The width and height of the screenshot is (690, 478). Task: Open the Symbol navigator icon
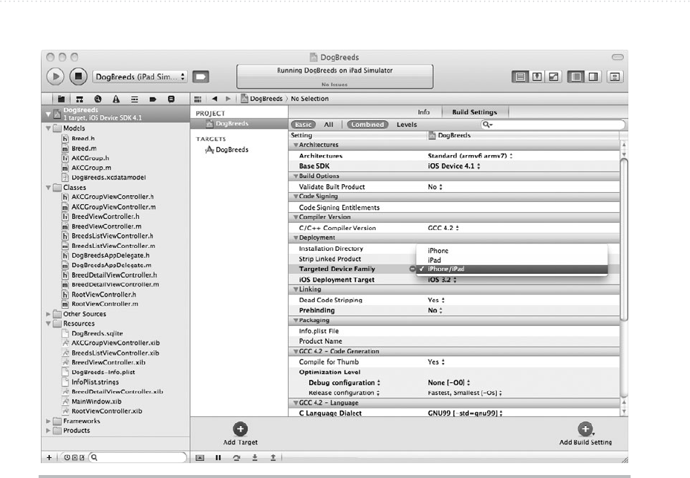[79, 99]
